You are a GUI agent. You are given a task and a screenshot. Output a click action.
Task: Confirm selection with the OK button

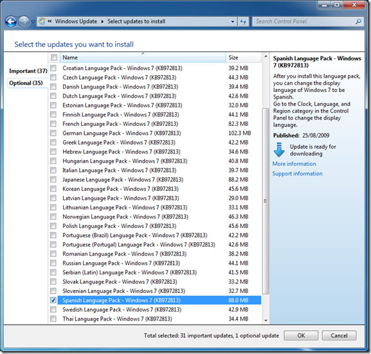click(x=301, y=335)
